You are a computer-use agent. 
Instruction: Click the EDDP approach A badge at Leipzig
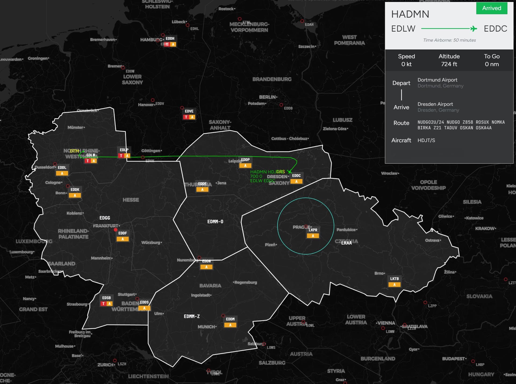pyautogui.click(x=245, y=166)
